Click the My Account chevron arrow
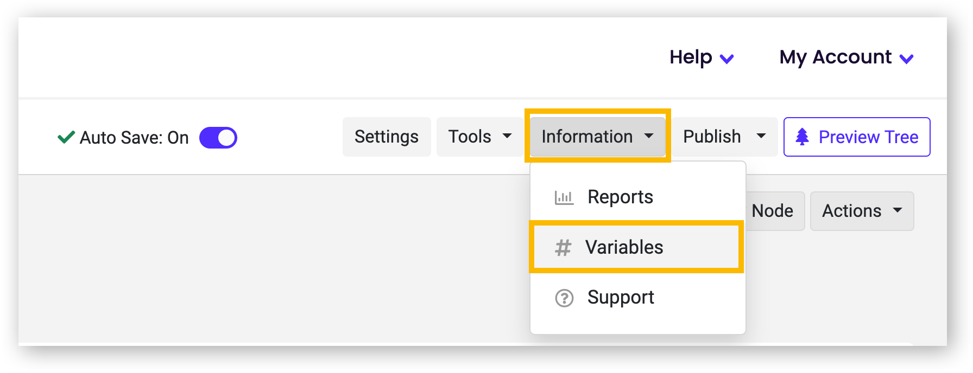This screenshot has height=373, width=973. [x=907, y=59]
